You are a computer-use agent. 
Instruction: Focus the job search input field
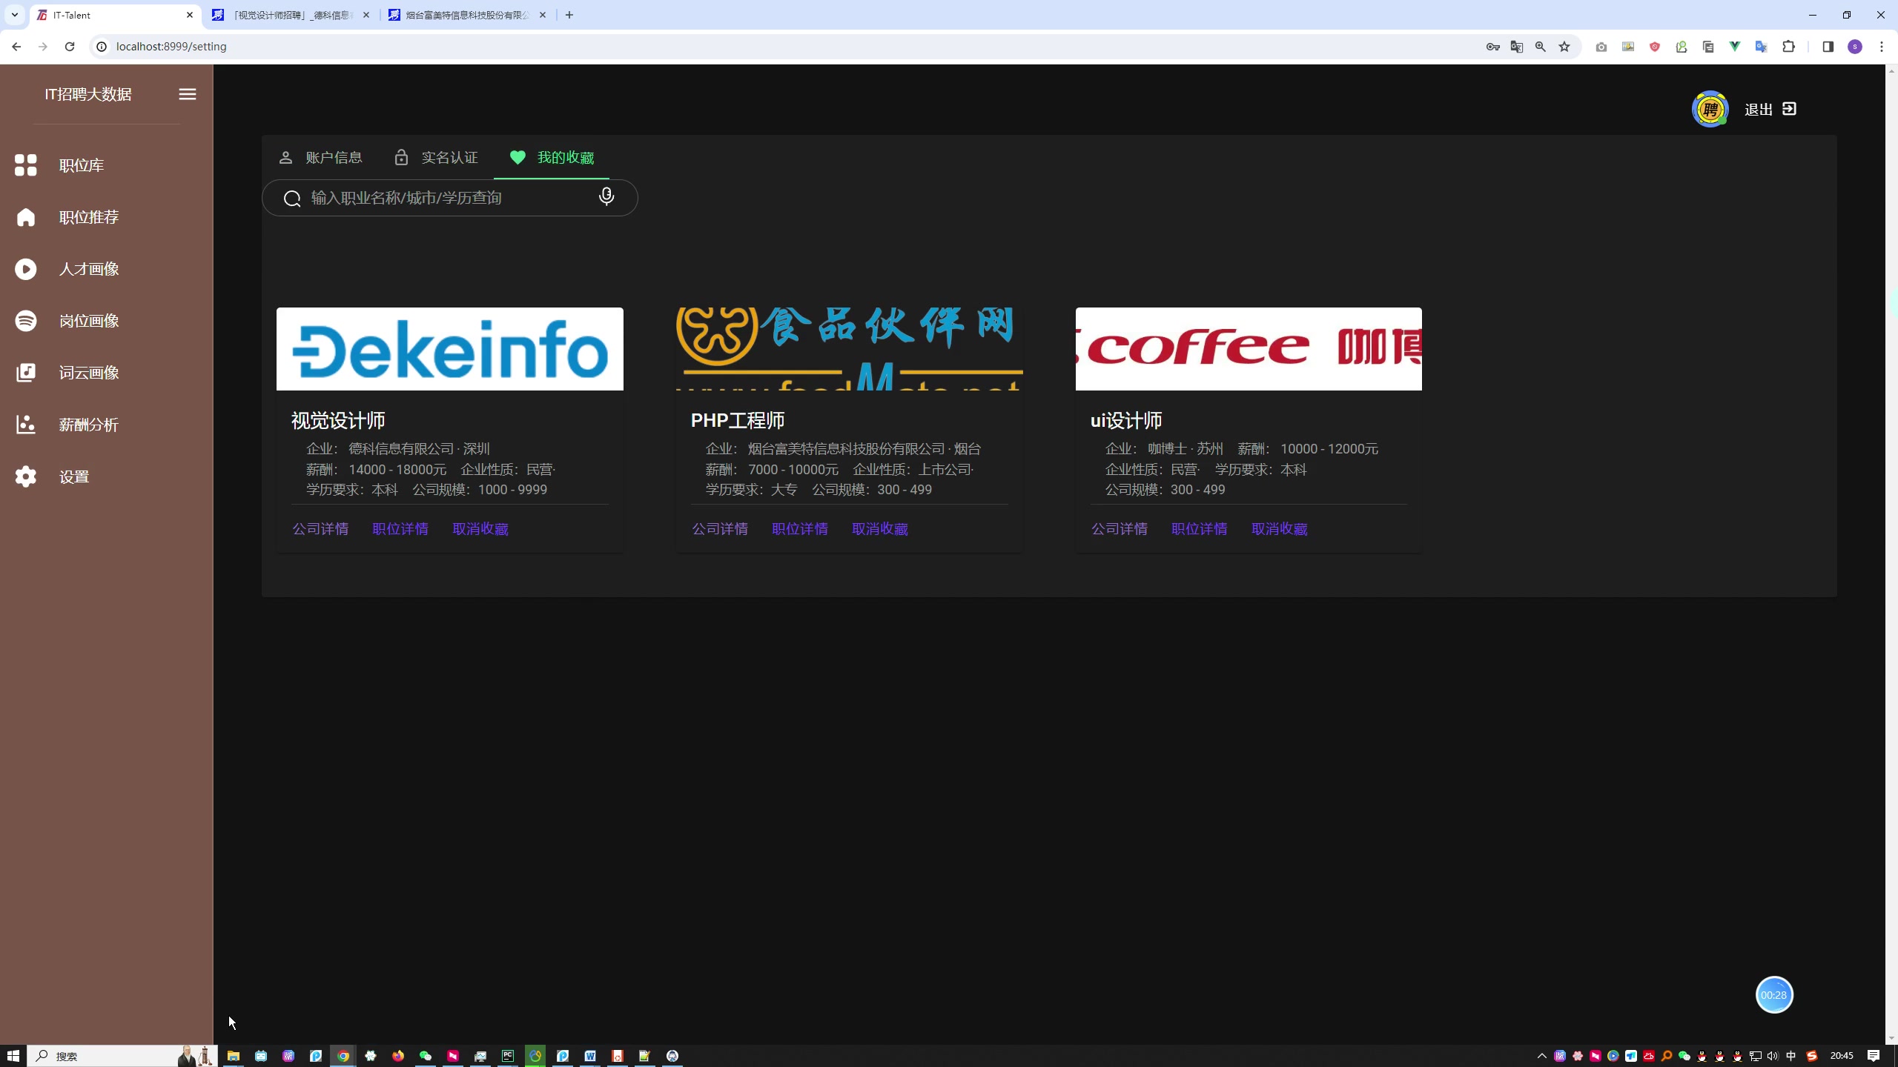(445, 198)
